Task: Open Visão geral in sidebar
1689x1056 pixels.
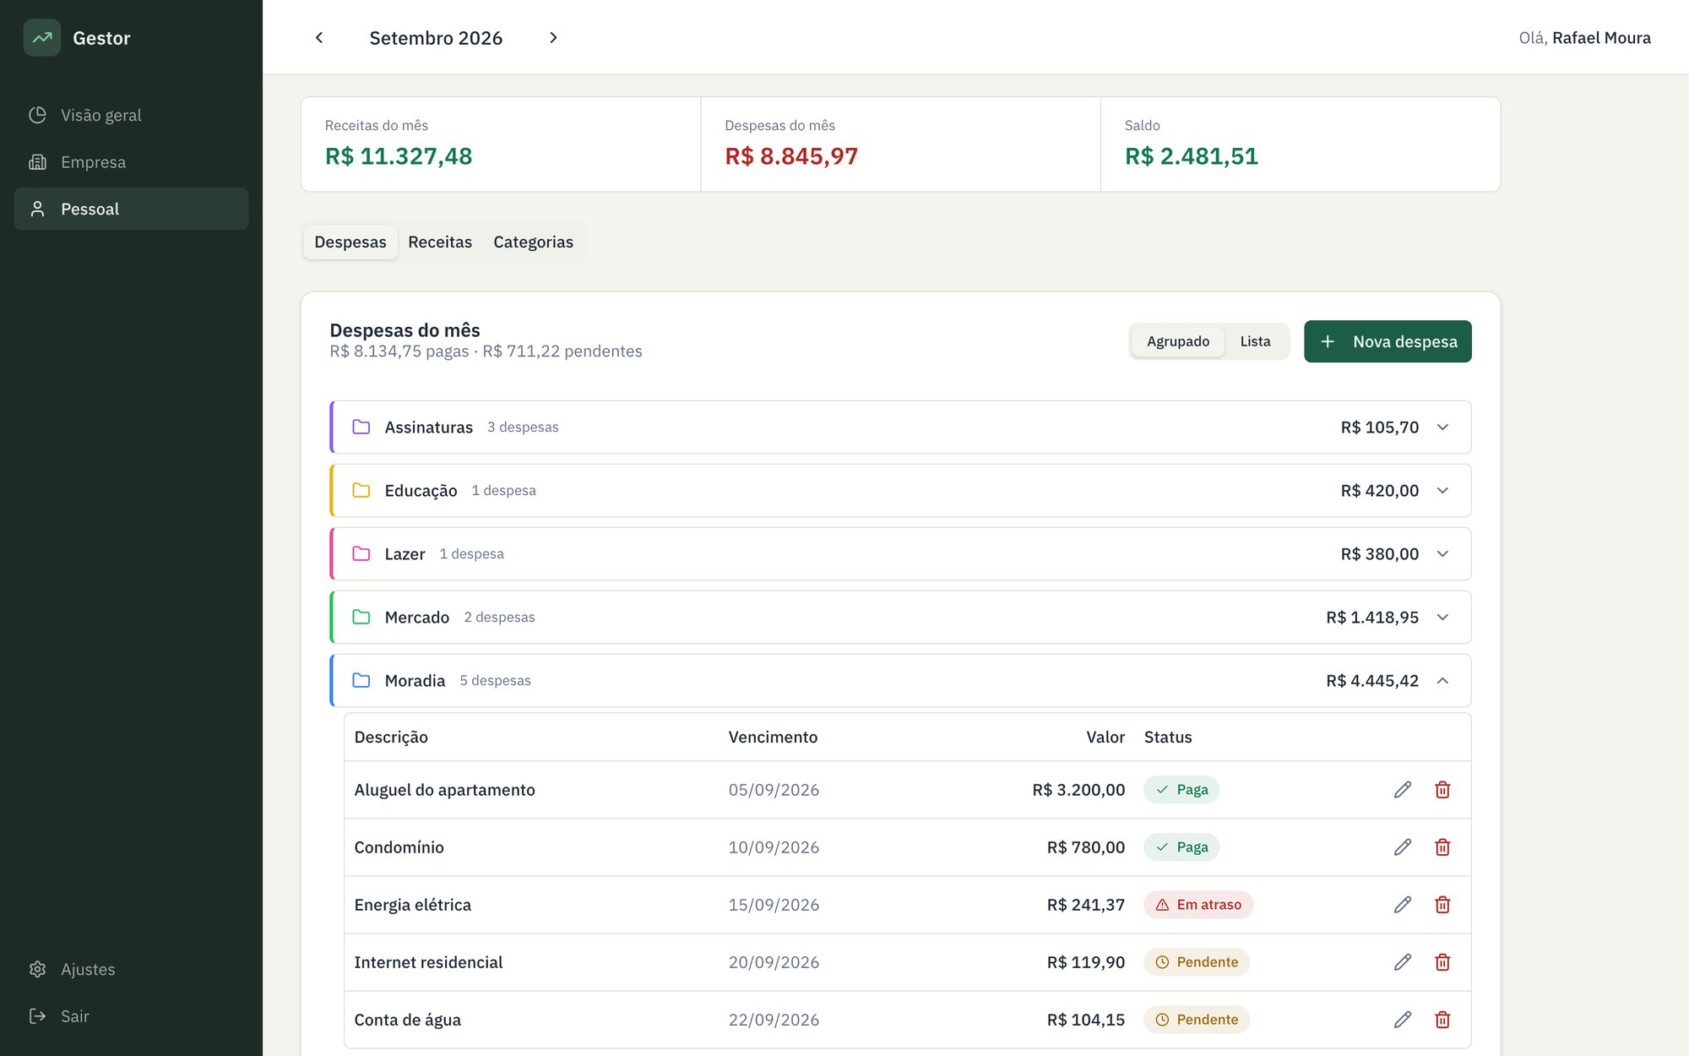Action: (131, 115)
